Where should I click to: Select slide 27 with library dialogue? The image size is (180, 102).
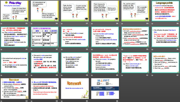pyautogui.click(x=75, y=11)
